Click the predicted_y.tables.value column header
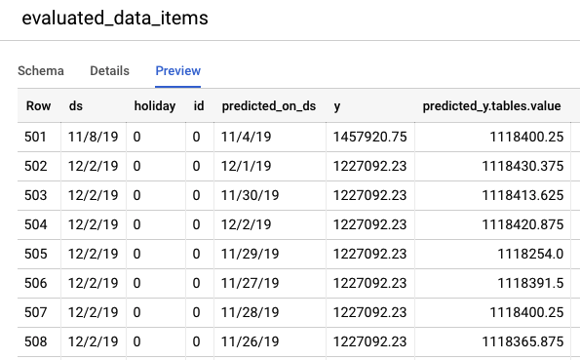 click(x=491, y=106)
